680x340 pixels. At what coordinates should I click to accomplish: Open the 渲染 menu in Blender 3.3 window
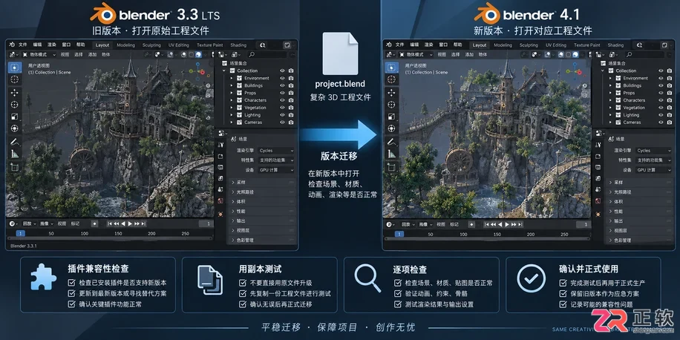[52, 45]
